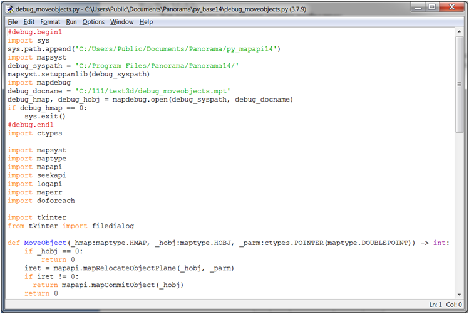The height and width of the screenshot is (314, 469).
Task: Maximize the editor window
Action: coord(430,7)
